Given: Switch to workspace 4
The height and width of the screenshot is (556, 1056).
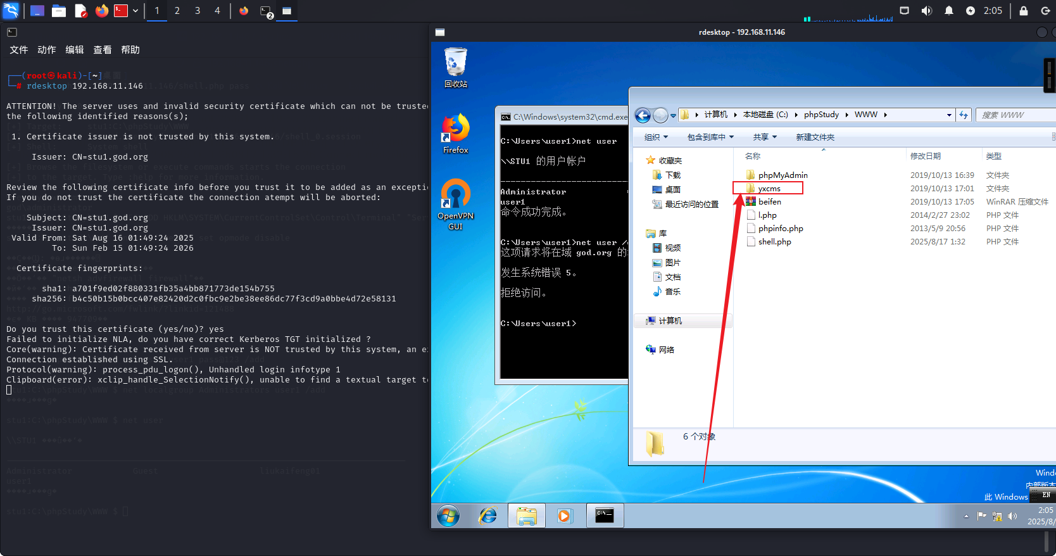Looking at the screenshot, I should pos(217,11).
